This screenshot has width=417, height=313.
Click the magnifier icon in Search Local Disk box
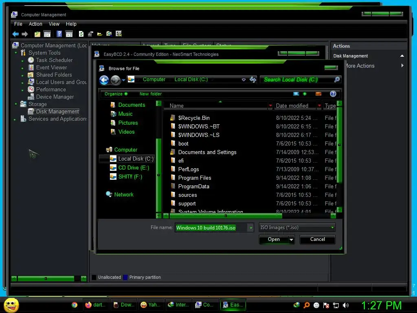pos(337,79)
